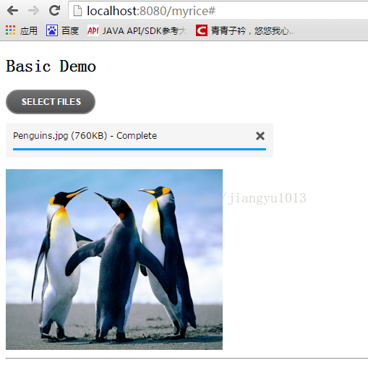Go back with the browser back arrow

coord(12,11)
